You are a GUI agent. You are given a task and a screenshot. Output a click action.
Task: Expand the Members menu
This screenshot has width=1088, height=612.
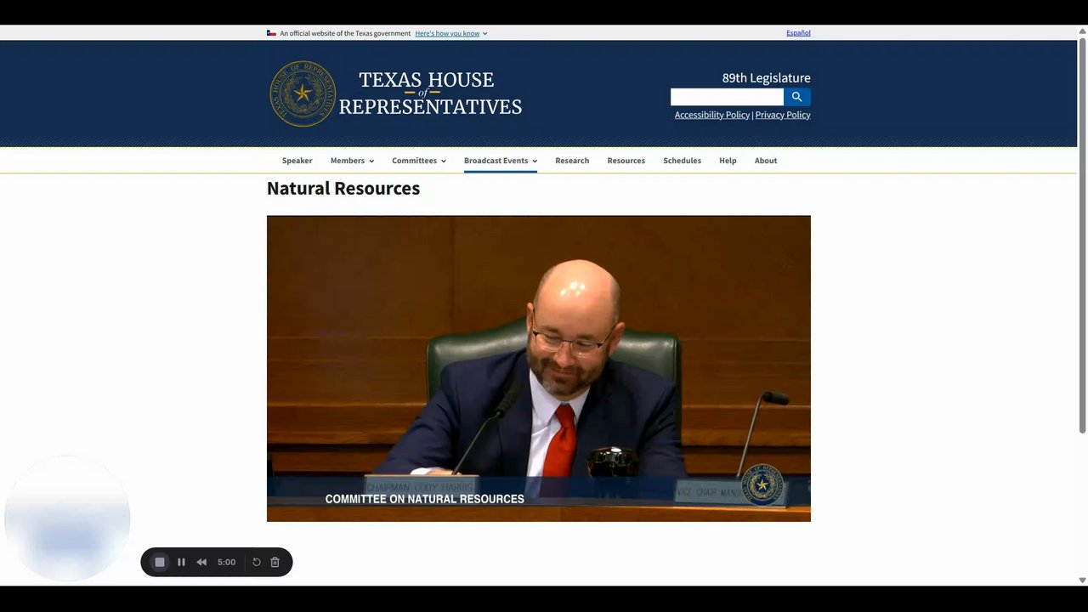[x=352, y=161]
